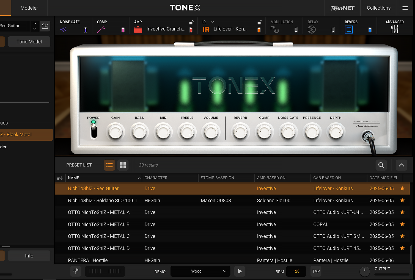This screenshot has height=280, width=415.
Task: Switch to the Modeler tab
Action: click(29, 8)
